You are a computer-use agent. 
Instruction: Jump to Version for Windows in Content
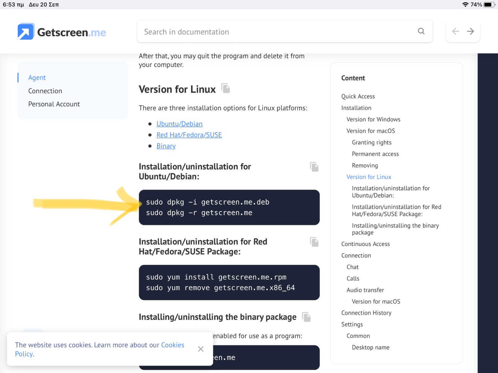374,119
